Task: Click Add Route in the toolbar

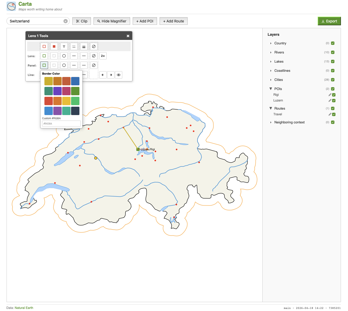Action: click(x=173, y=21)
